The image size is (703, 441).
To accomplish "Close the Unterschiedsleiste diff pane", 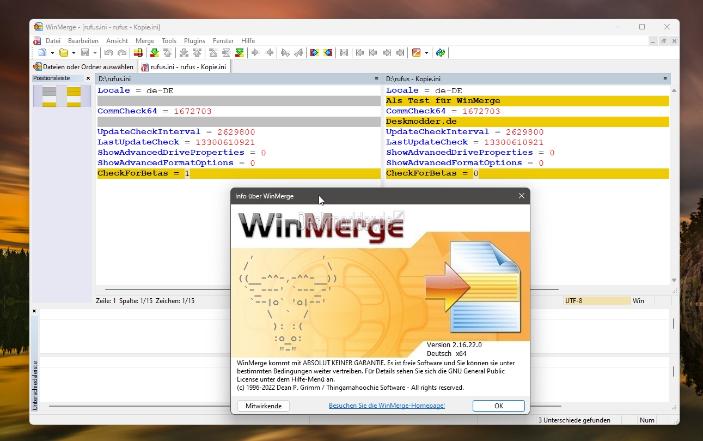I will pos(34,311).
